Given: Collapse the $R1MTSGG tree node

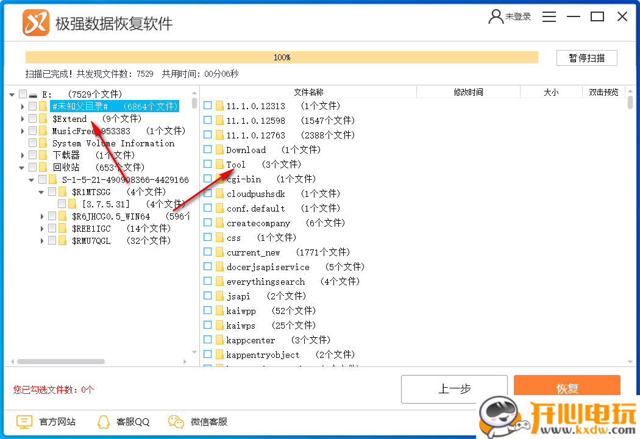Looking at the screenshot, I should (x=41, y=192).
